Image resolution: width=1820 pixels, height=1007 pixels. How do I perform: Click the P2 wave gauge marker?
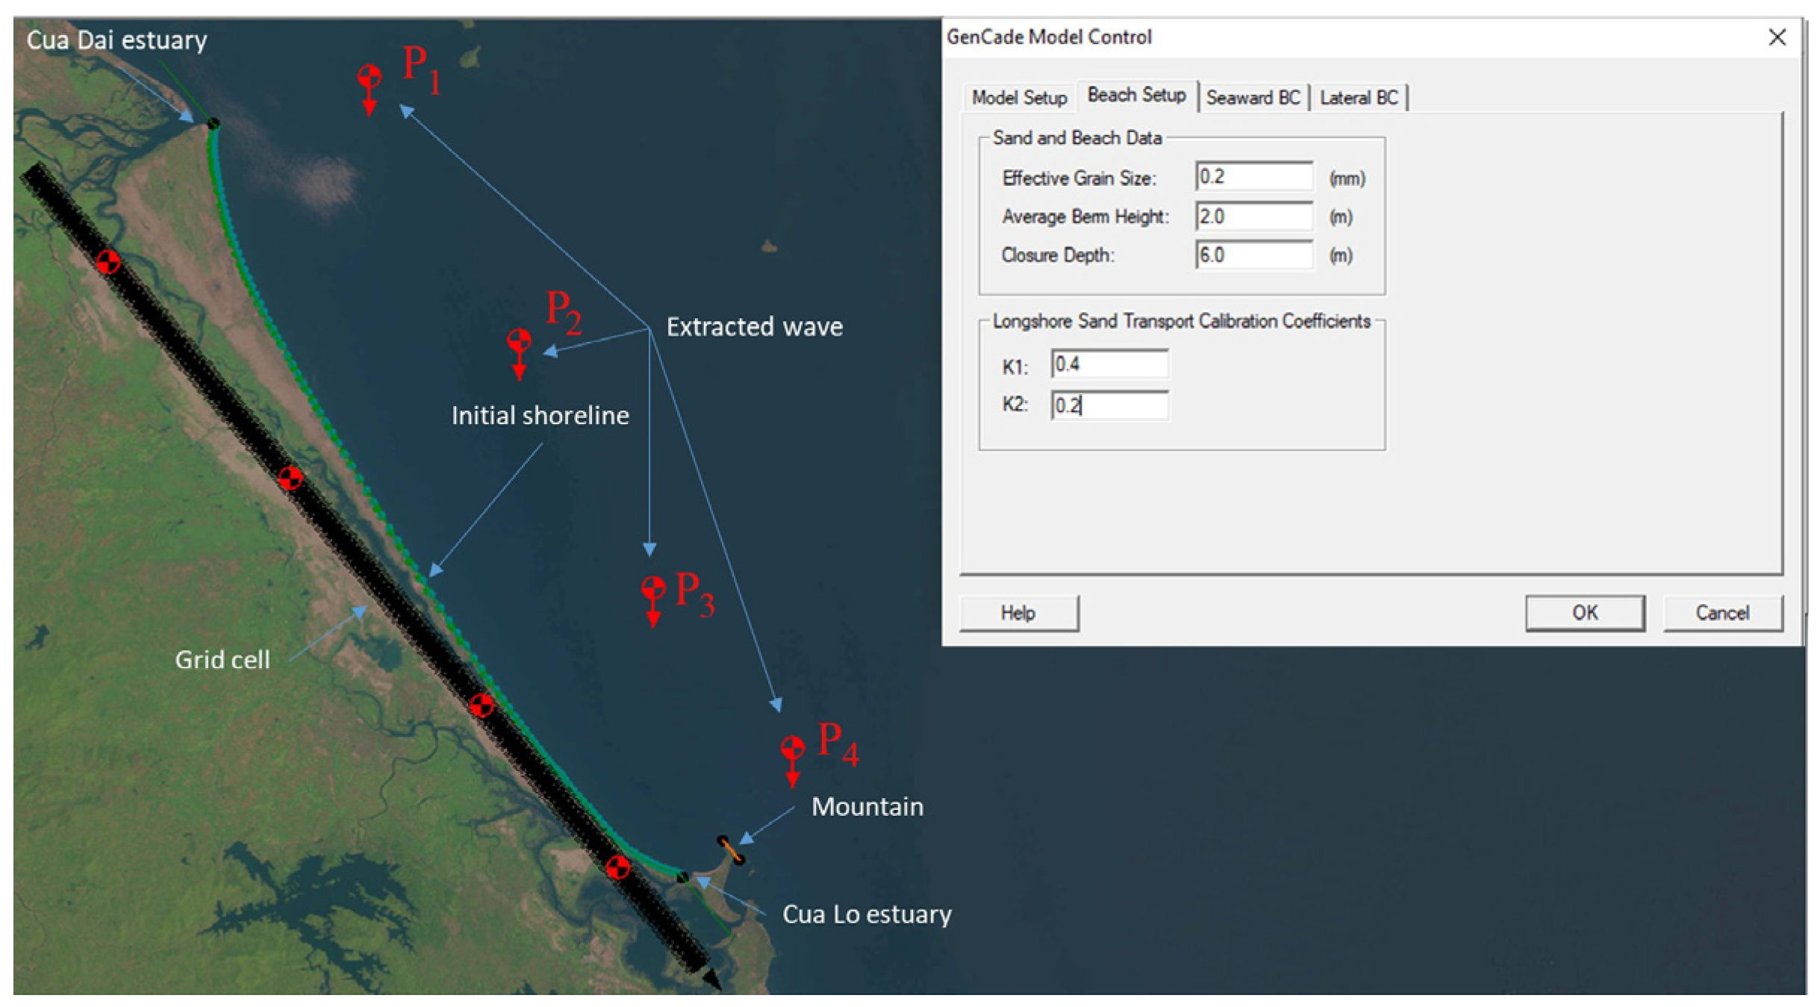pos(519,342)
